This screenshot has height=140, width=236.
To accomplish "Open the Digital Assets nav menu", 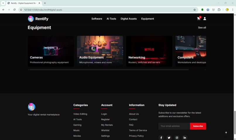I will [129, 19].
